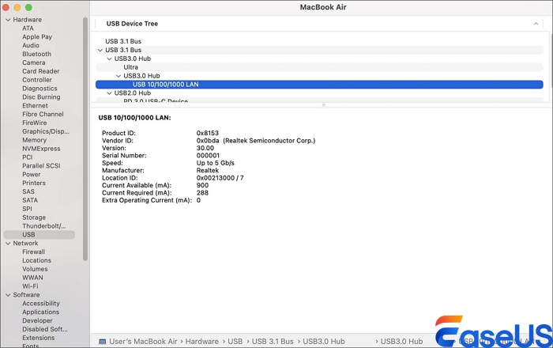Open the Printers category
The height and width of the screenshot is (348, 553).
34,183
